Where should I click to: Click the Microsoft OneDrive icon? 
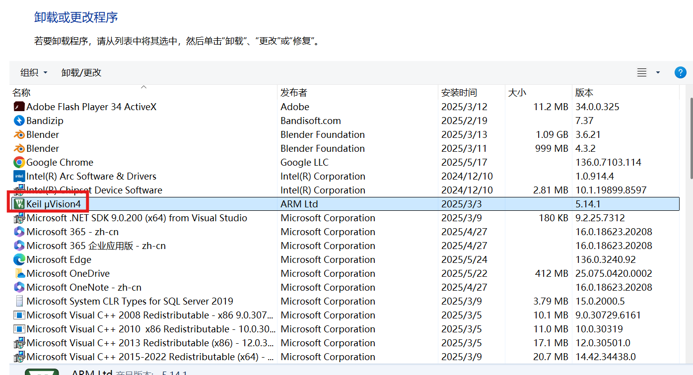(19, 273)
